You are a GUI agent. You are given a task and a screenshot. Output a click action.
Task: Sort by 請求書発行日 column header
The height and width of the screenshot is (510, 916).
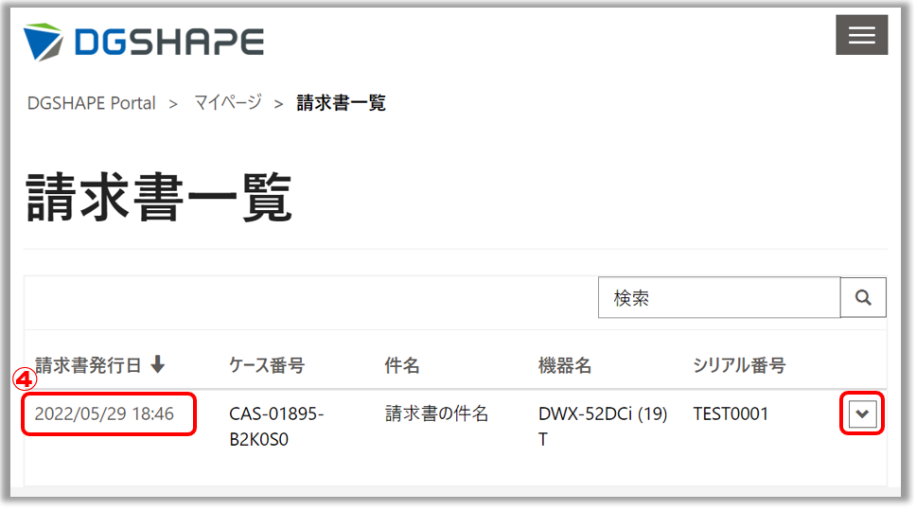point(88,365)
